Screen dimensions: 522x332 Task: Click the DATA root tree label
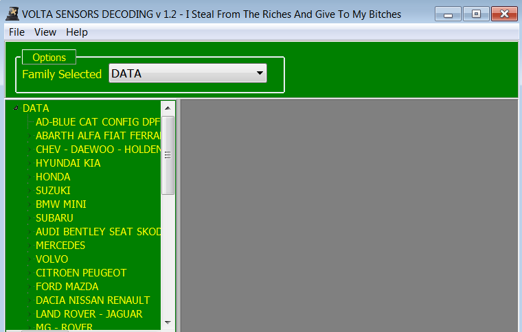[36, 108]
